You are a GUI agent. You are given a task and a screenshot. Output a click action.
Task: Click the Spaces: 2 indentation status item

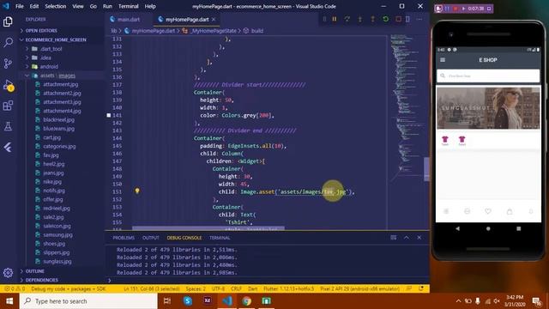click(x=196, y=288)
